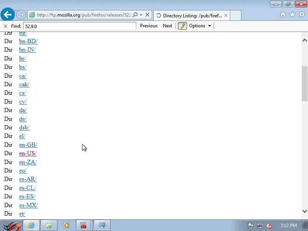Screen dimensions: 308x231
Task: Go back with the browser Back arrow
Action: (7, 14)
